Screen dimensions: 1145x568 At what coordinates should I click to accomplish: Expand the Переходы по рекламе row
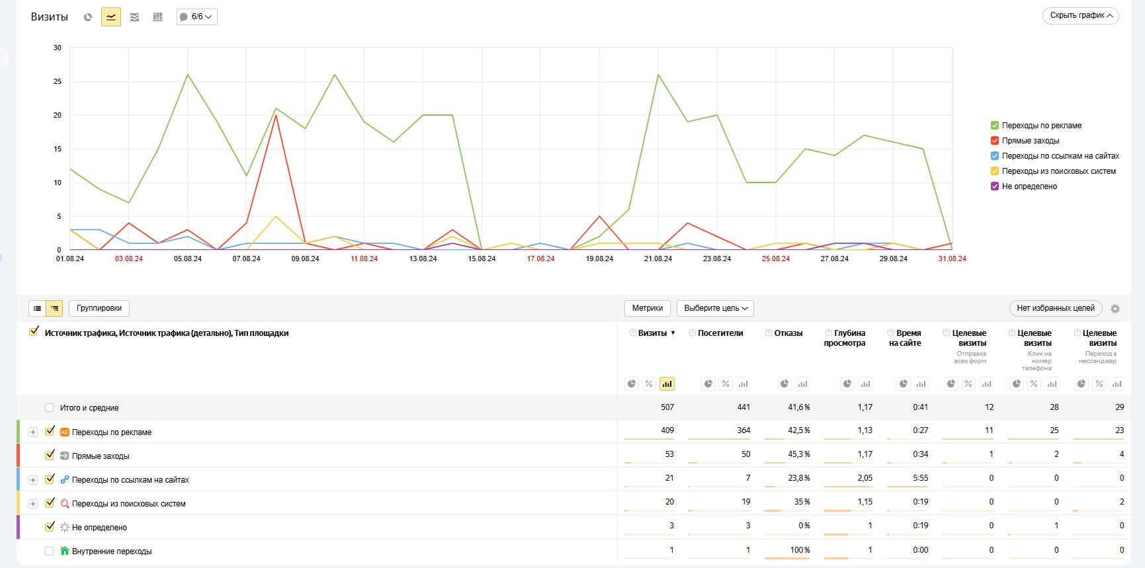33,432
